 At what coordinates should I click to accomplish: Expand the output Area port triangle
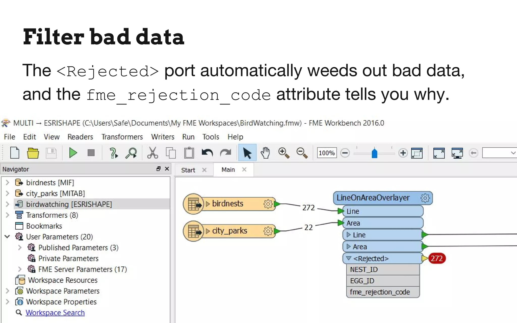point(349,247)
